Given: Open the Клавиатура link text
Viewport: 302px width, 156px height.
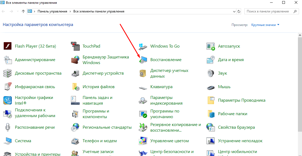Looking at the screenshot, I should pyautogui.click(x=161, y=87).
